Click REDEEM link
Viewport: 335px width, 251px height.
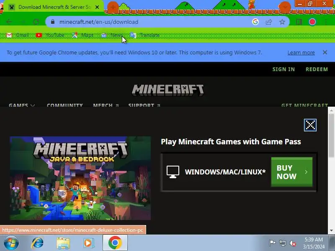[x=317, y=69]
